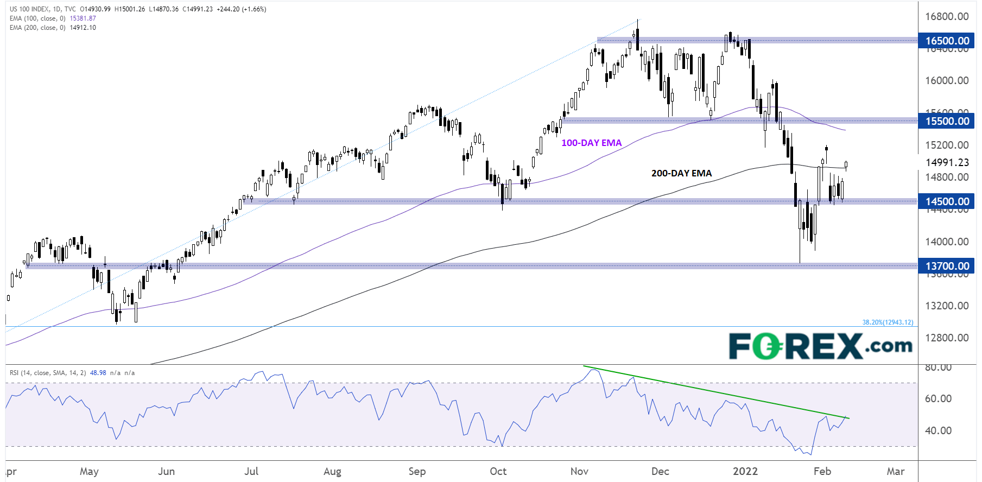
Task: Select the black 200-DAY EMA annotation text
Action: (681, 173)
